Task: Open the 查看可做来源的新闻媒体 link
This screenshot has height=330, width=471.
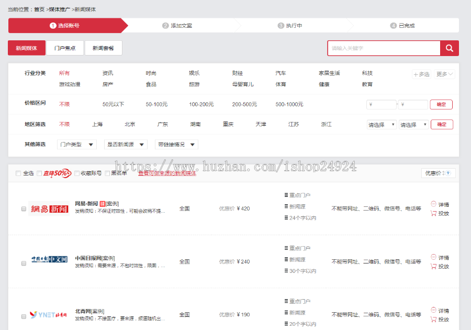Action: 167,173
